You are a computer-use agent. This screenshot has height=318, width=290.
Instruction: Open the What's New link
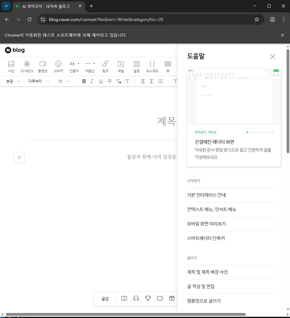tap(206, 132)
